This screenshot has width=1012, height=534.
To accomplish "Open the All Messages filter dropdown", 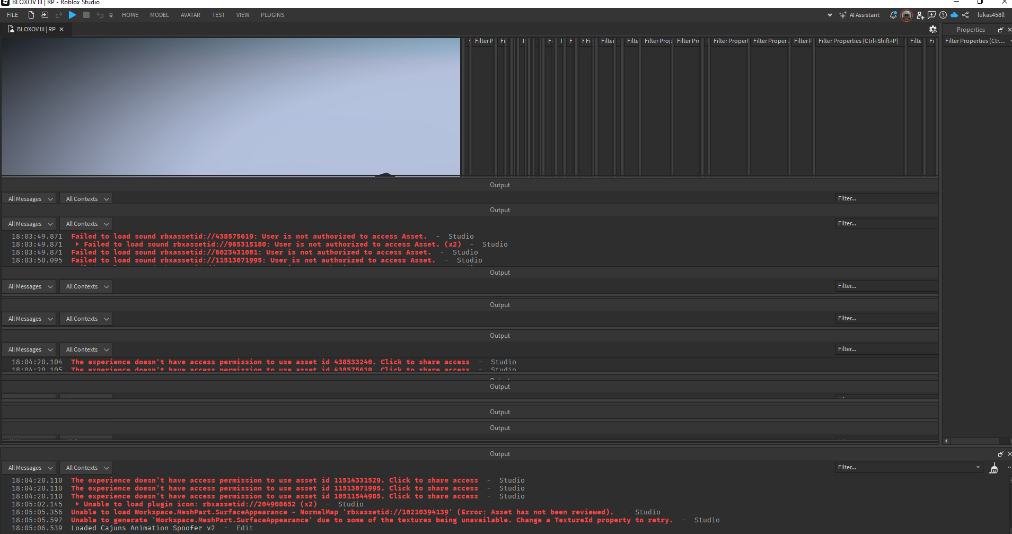I will [x=29, y=467].
